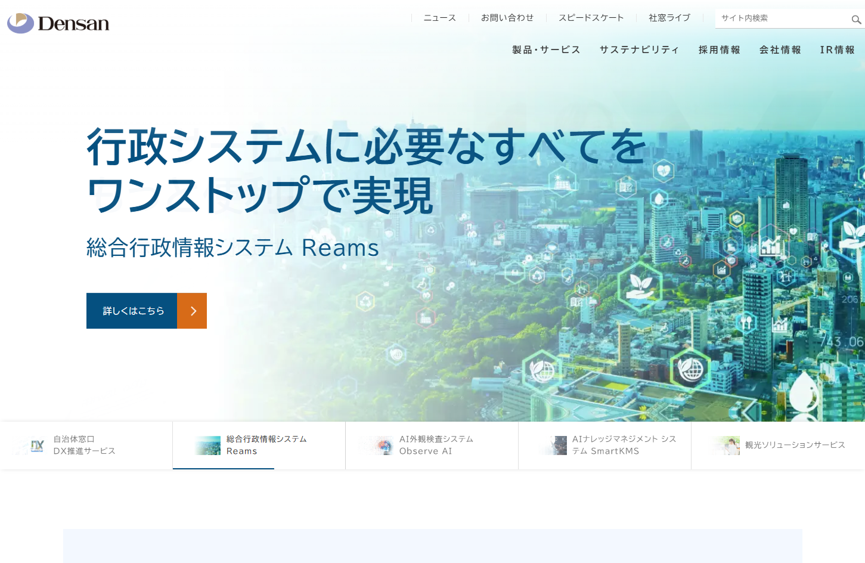
Task: Click the orange arrow icon on button
Action: [x=192, y=311]
